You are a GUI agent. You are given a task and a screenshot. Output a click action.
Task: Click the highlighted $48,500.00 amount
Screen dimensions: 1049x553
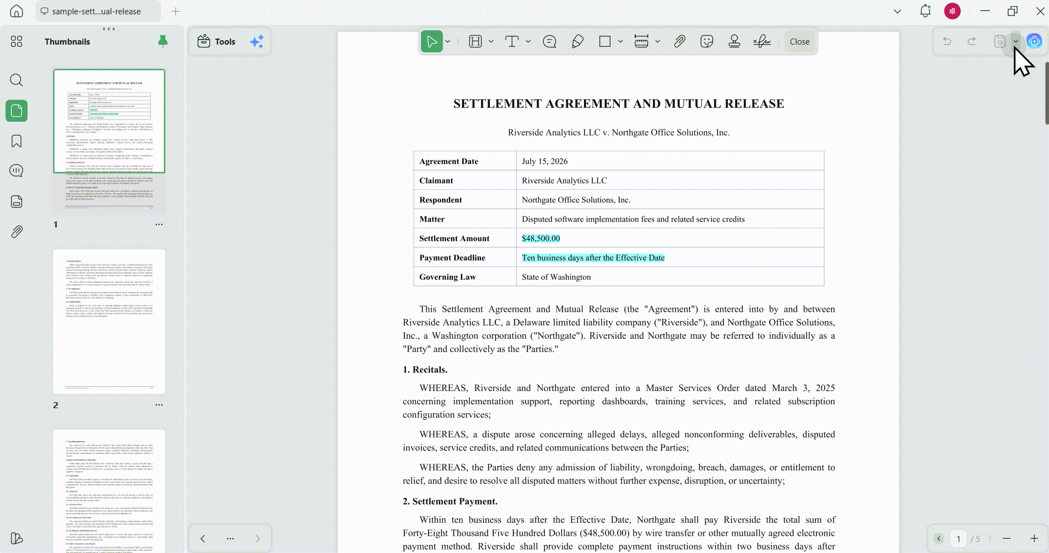coord(540,238)
